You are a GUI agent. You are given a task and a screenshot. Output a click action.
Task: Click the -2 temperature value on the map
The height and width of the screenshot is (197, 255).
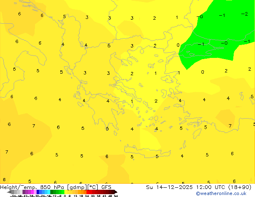coord(244,14)
